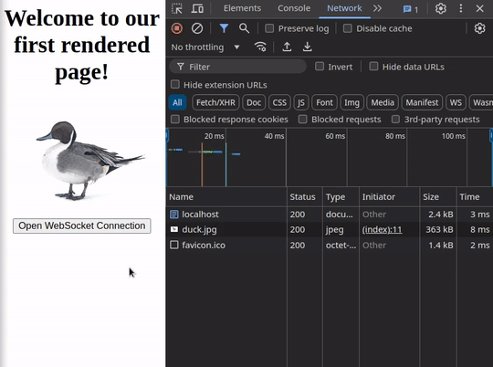
Task: Open the No throttling dropdown
Action: tap(205, 47)
